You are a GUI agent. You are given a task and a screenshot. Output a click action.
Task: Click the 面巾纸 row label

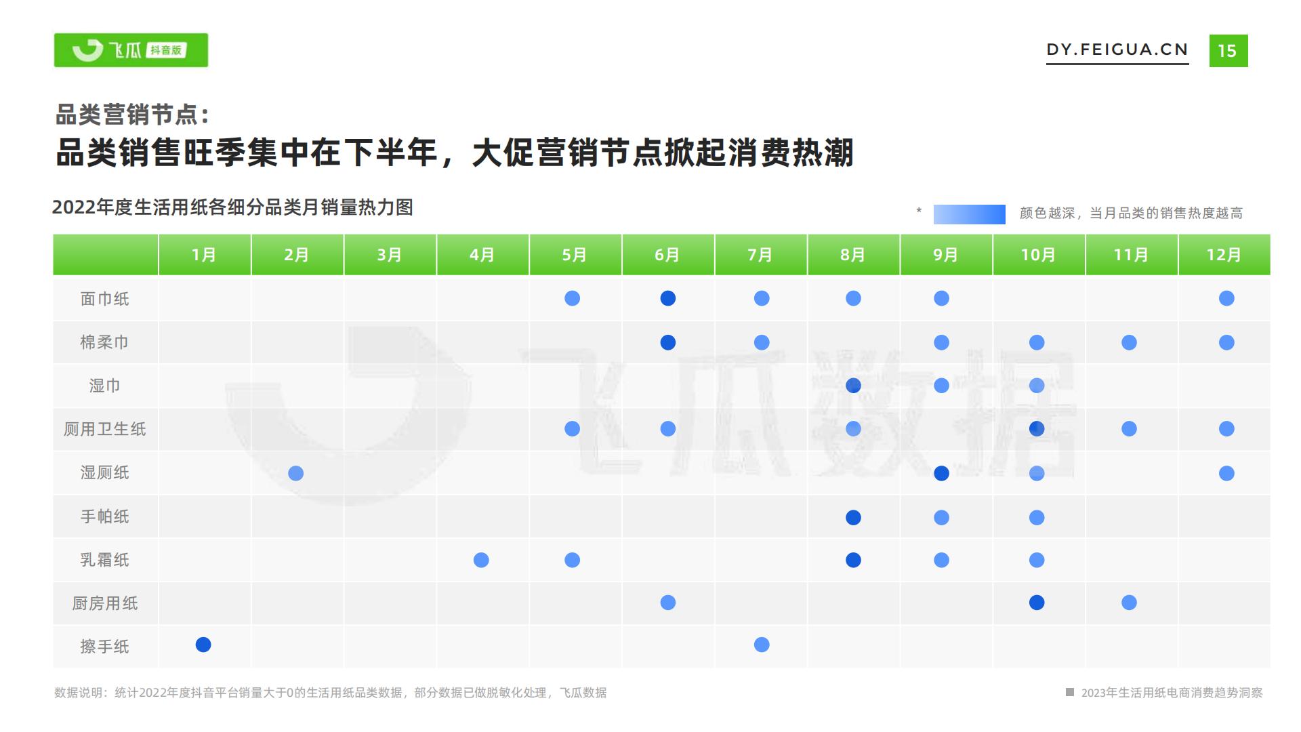[x=104, y=299]
